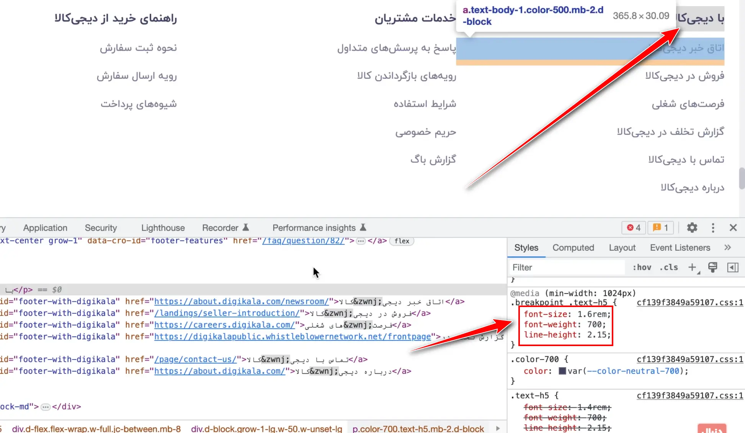
Task: Open the about.digikala.com/newsroom href link
Action: [241, 302]
